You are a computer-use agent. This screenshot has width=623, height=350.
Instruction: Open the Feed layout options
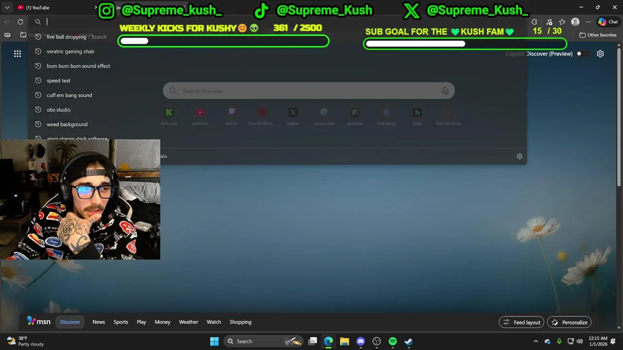pyautogui.click(x=521, y=322)
